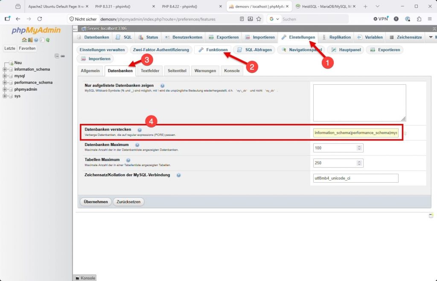Click the Importieren settings submenu button
Screen dimensions: 437x281
pyautogui.click(x=95, y=59)
